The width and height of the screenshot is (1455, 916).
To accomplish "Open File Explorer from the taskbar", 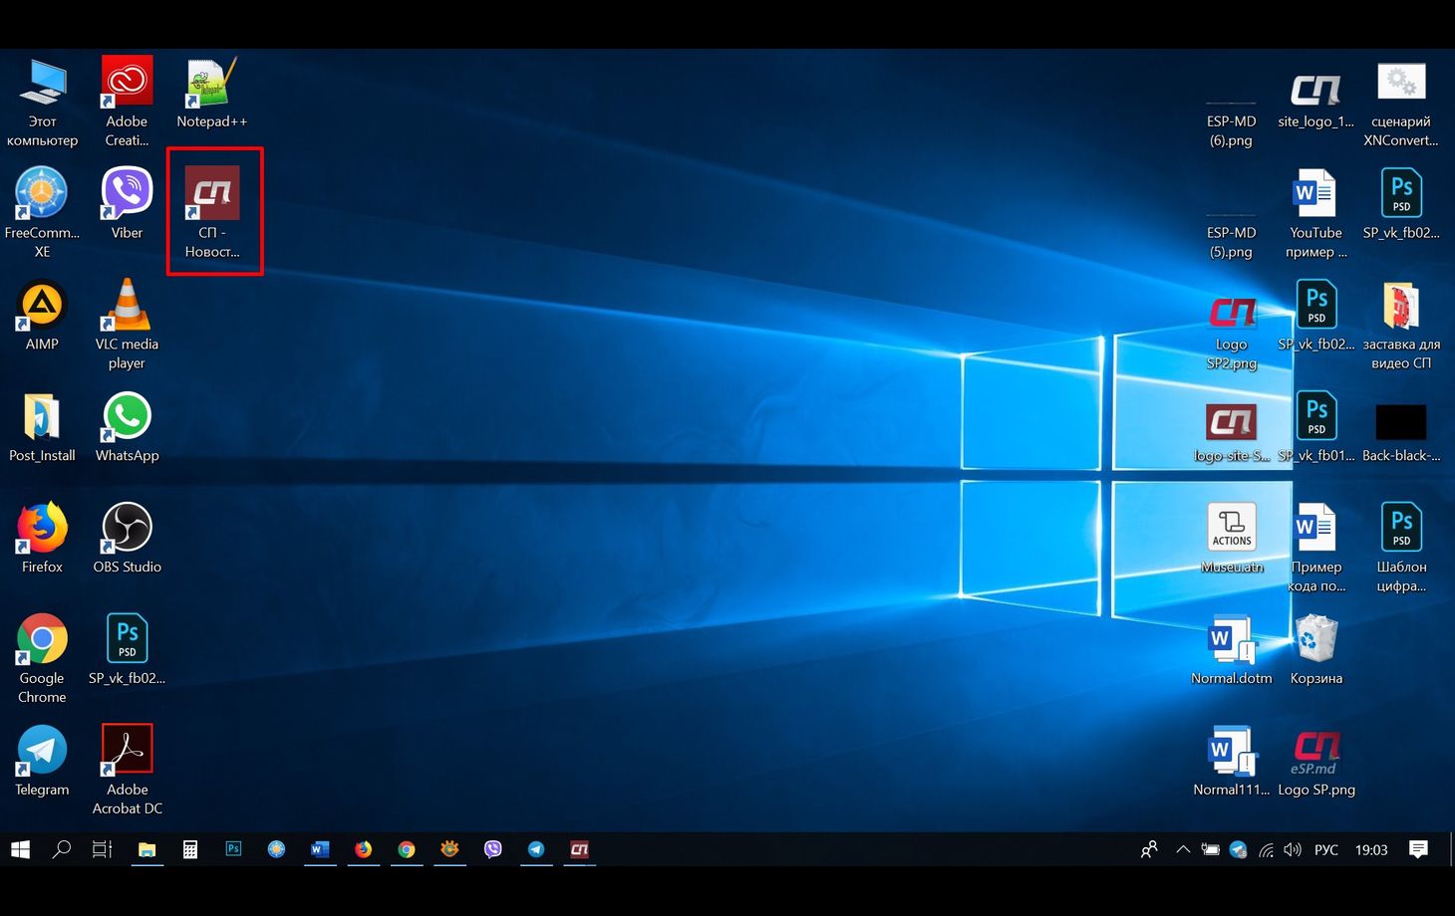I will (146, 849).
